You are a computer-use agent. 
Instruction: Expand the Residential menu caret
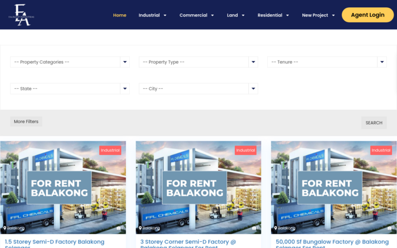288,15
